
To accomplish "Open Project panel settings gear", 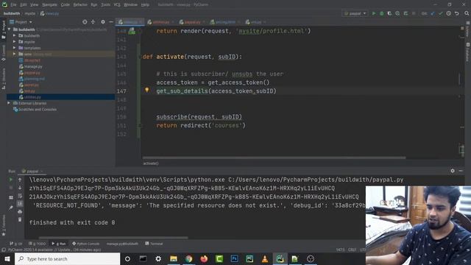I will [103, 22].
